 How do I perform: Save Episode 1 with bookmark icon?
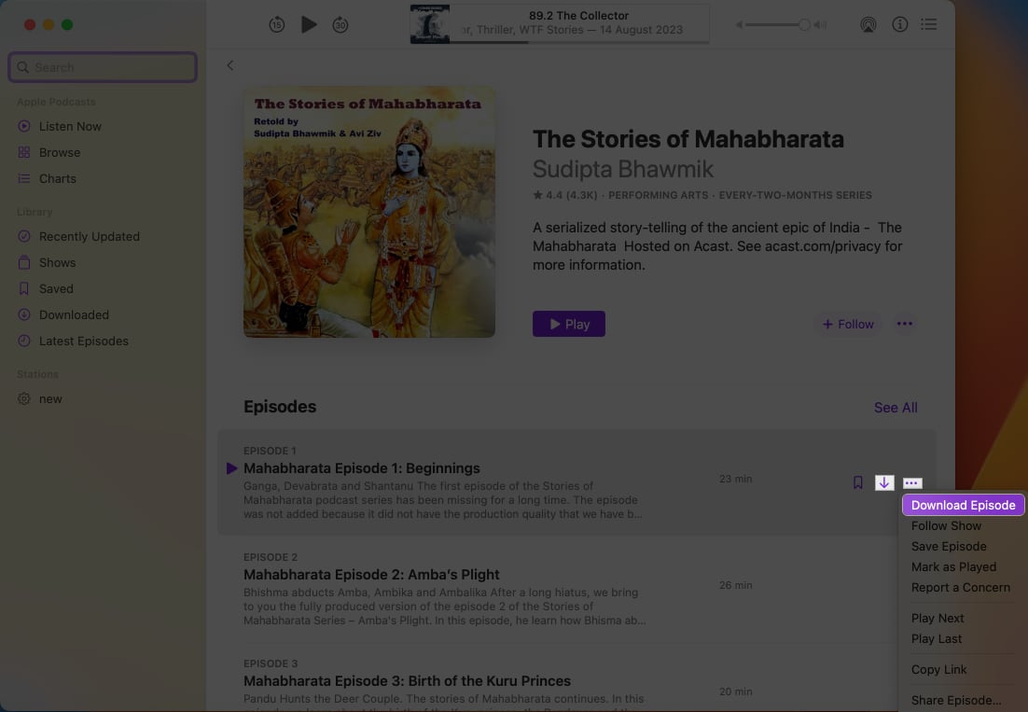pyautogui.click(x=857, y=483)
